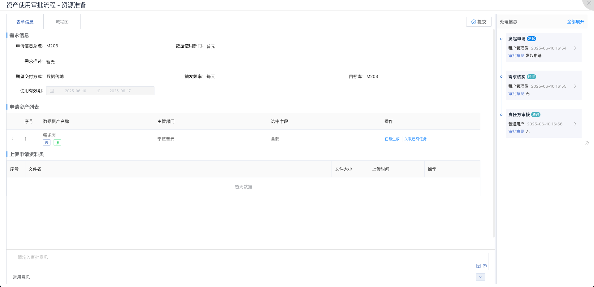The height and width of the screenshot is (287, 594).
Task: Click the 关联已有任务 link
Action: (415, 139)
